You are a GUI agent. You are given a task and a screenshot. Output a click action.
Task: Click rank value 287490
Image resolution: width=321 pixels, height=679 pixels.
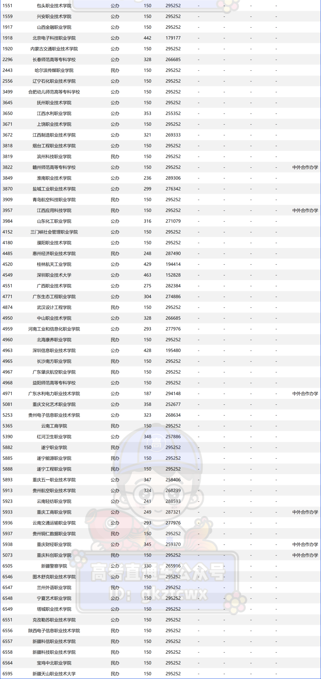[173, 253]
